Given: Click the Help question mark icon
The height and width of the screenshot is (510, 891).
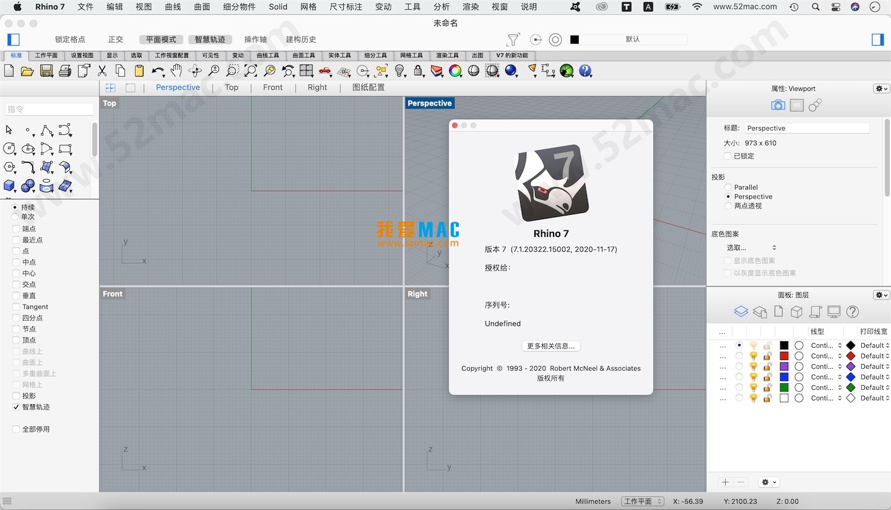Looking at the screenshot, I should (x=585, y=71).
